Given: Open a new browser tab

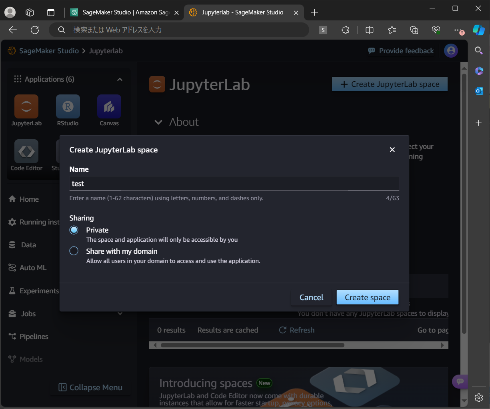Looking at the screenshot, I should 314,12.
